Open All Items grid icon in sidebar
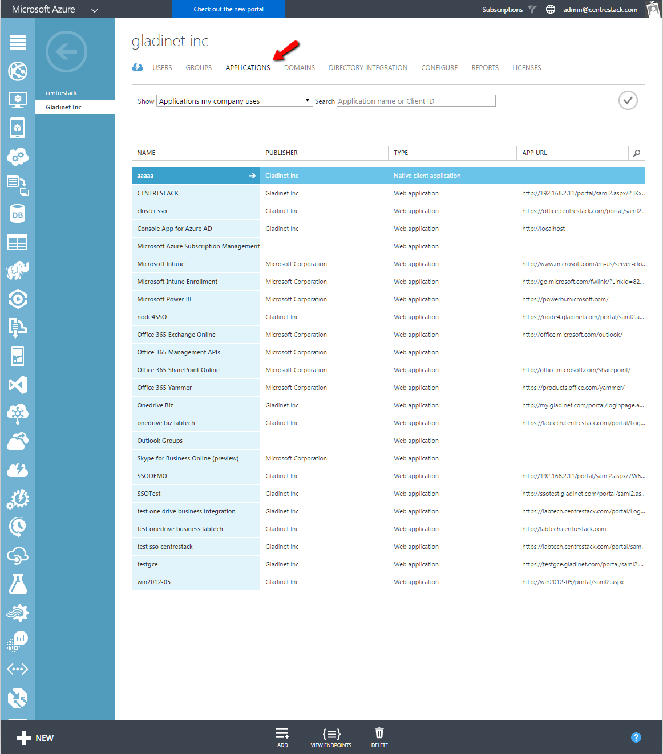This screenshot has width=663, height=754. pos(18,42)
